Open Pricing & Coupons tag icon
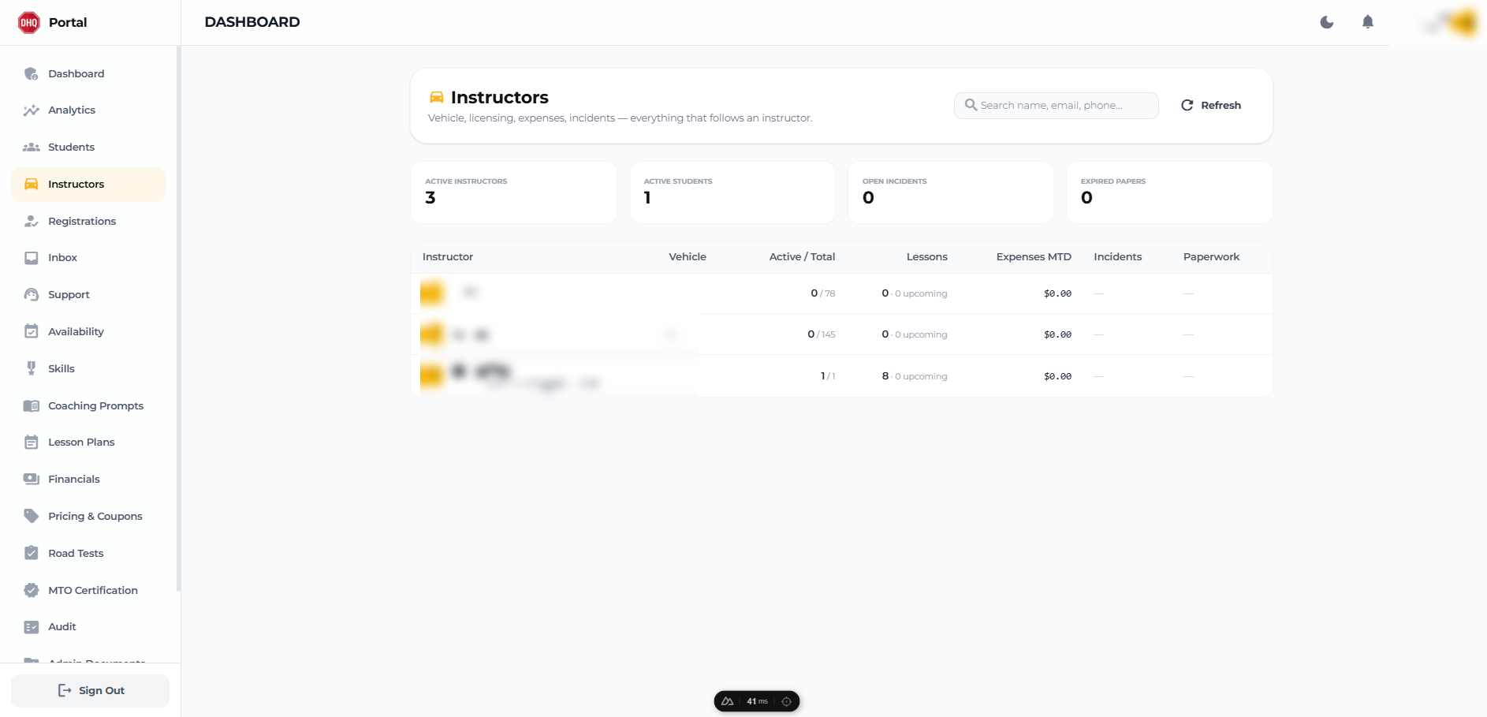1487x717 pixels. click(x=32, y=516)
